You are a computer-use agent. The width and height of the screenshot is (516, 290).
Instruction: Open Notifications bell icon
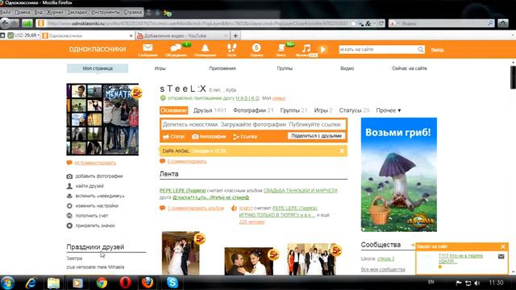point(205,50)
